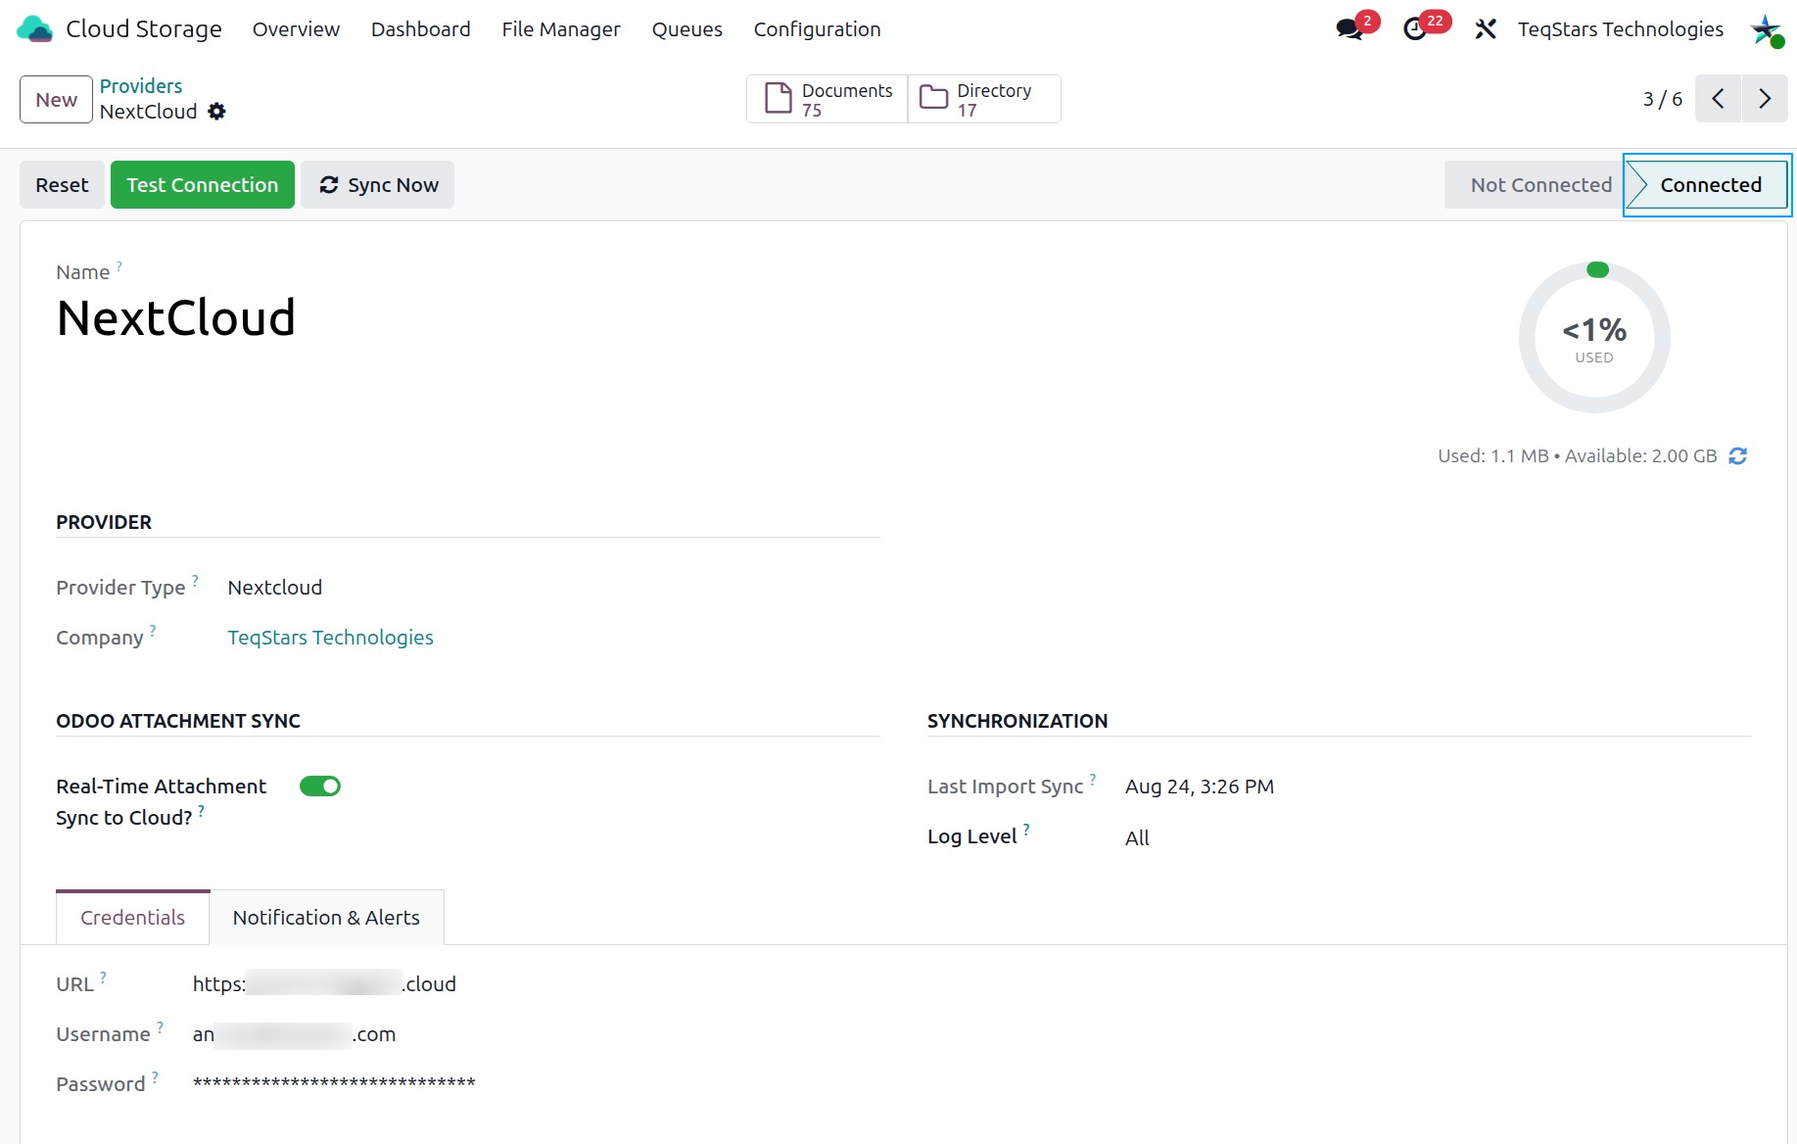Select the Not Connected status stage
This screenshot has height=1144, width=1797.
1535,185
